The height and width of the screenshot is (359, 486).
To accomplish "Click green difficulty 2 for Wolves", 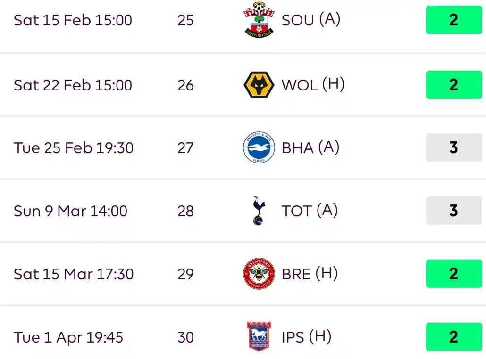I will point(454,85).
